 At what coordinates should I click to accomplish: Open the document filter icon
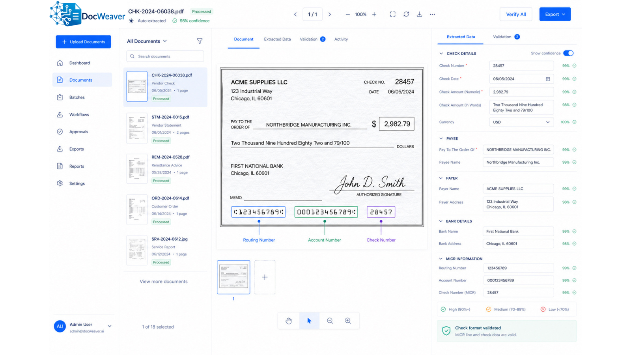click(200, 41)
